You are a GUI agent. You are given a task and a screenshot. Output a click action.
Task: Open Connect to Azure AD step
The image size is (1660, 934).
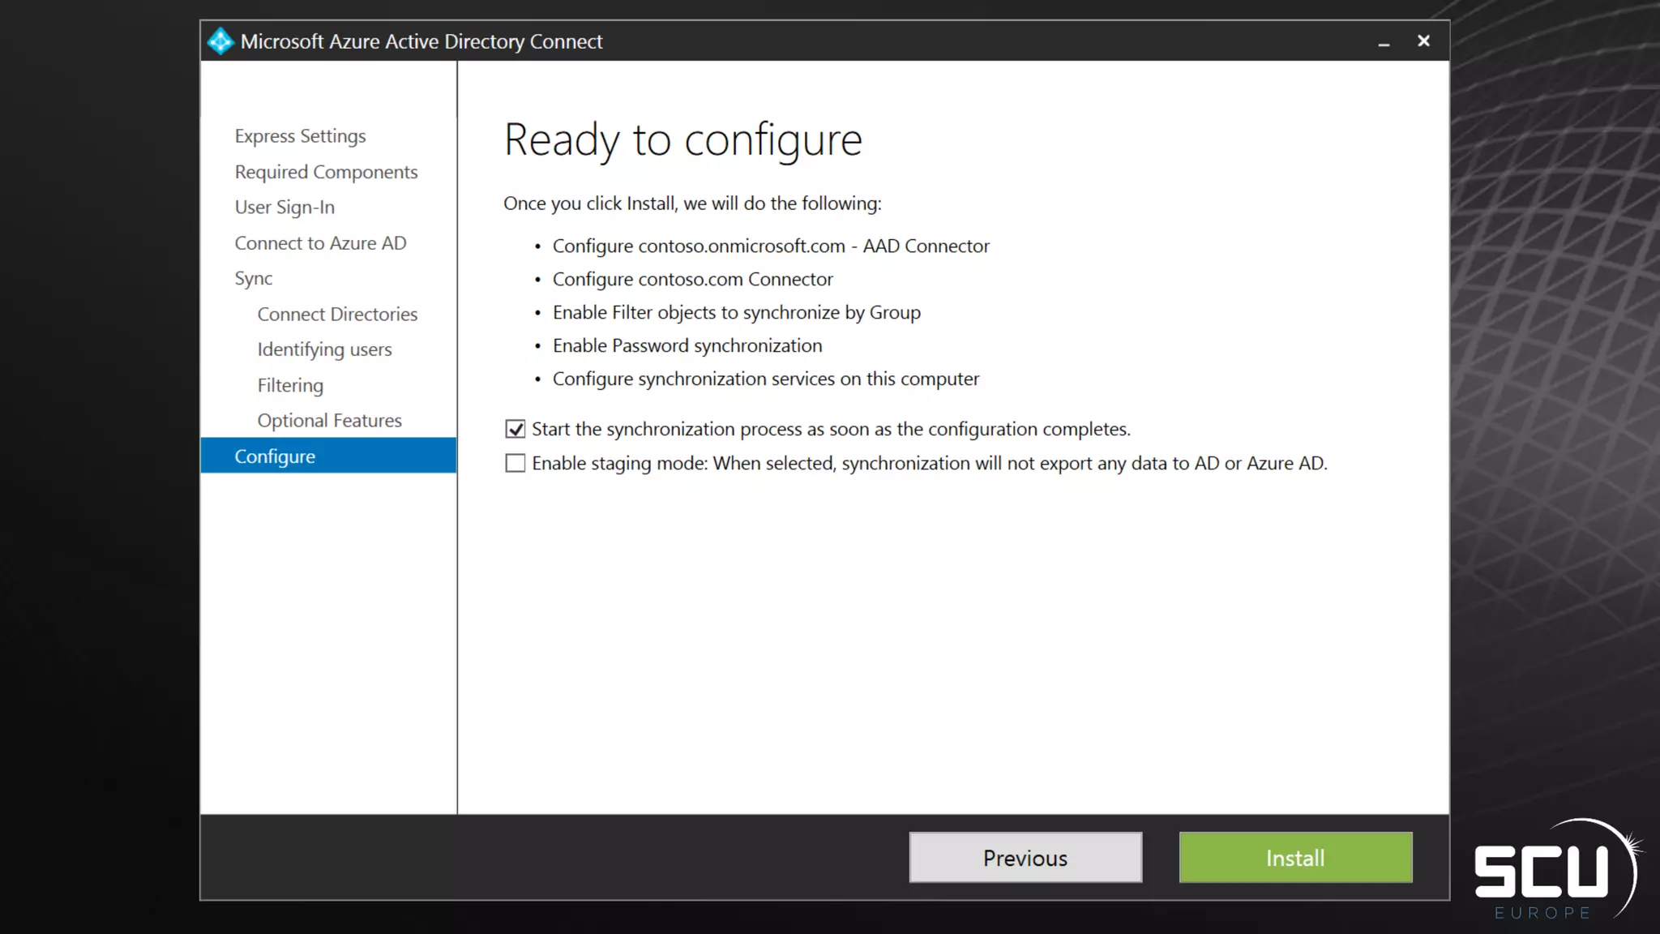pyautogui.click(x=320, y=243)
